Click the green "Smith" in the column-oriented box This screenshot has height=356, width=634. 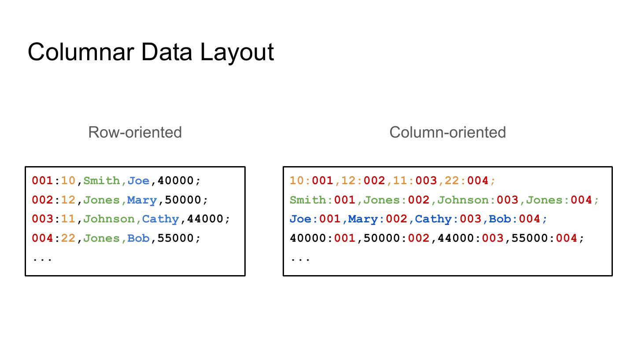click(308, 200)
